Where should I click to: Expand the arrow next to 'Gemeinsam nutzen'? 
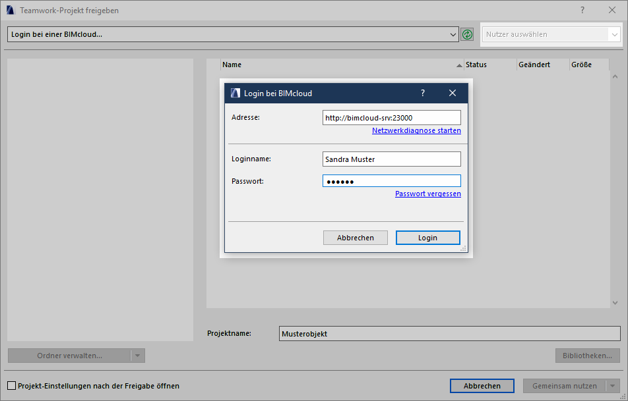tap(612, 386)
